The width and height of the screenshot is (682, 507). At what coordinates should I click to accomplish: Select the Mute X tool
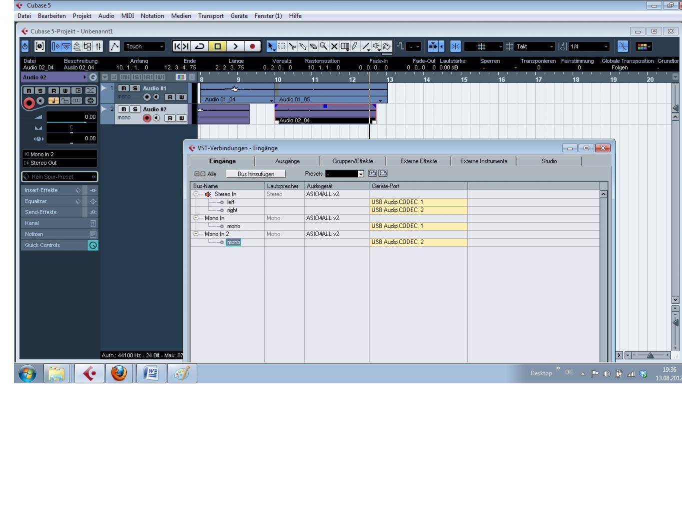pos(334,46)
